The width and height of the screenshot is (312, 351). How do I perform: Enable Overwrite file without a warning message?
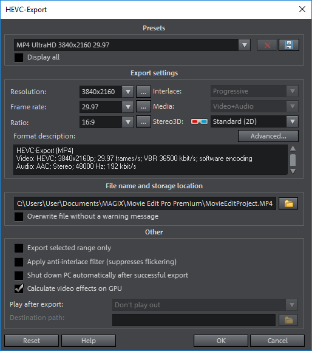(x=19, y=217)
